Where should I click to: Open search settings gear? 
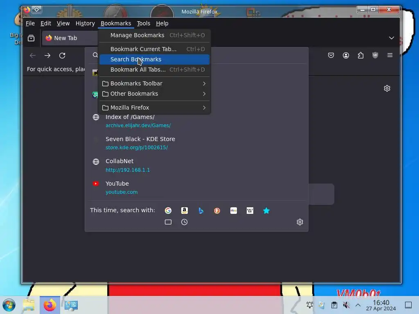coord(300,222)
